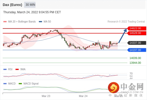Click the pink MA 20 + Bollinger Bands swatch
147x100 pixels.
tap(5, 22)
